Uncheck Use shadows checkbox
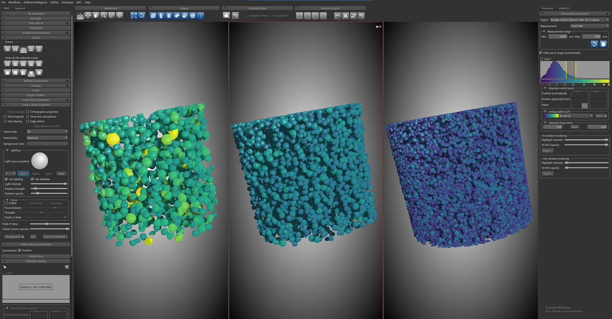This screenshot has height=319, width=612. (33, 179)
